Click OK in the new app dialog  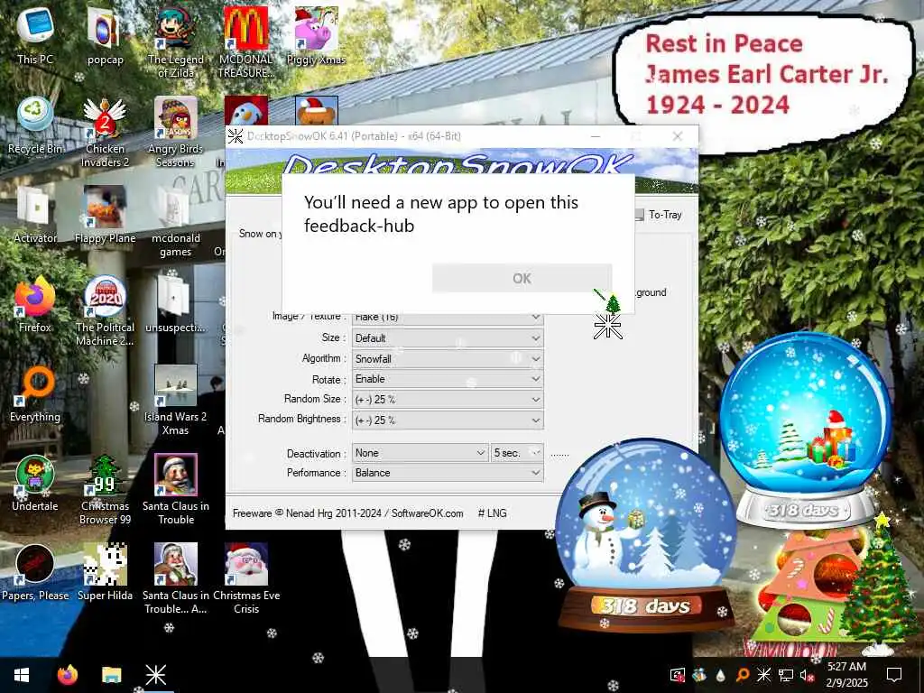pyautogui.click(x=522, y=278)
